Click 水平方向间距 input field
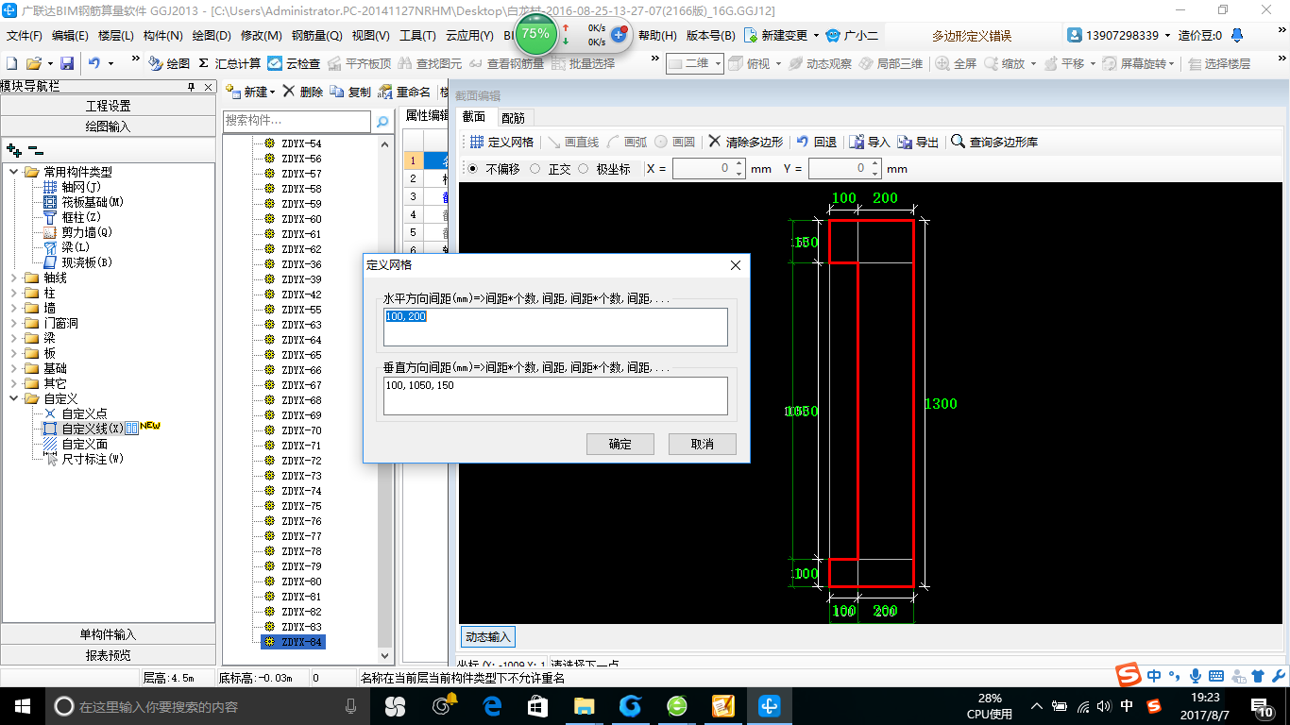Screen dimensions: 1290x725 (x=555, y=327)
